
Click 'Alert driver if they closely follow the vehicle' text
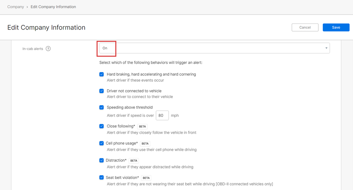coord(151,133)
